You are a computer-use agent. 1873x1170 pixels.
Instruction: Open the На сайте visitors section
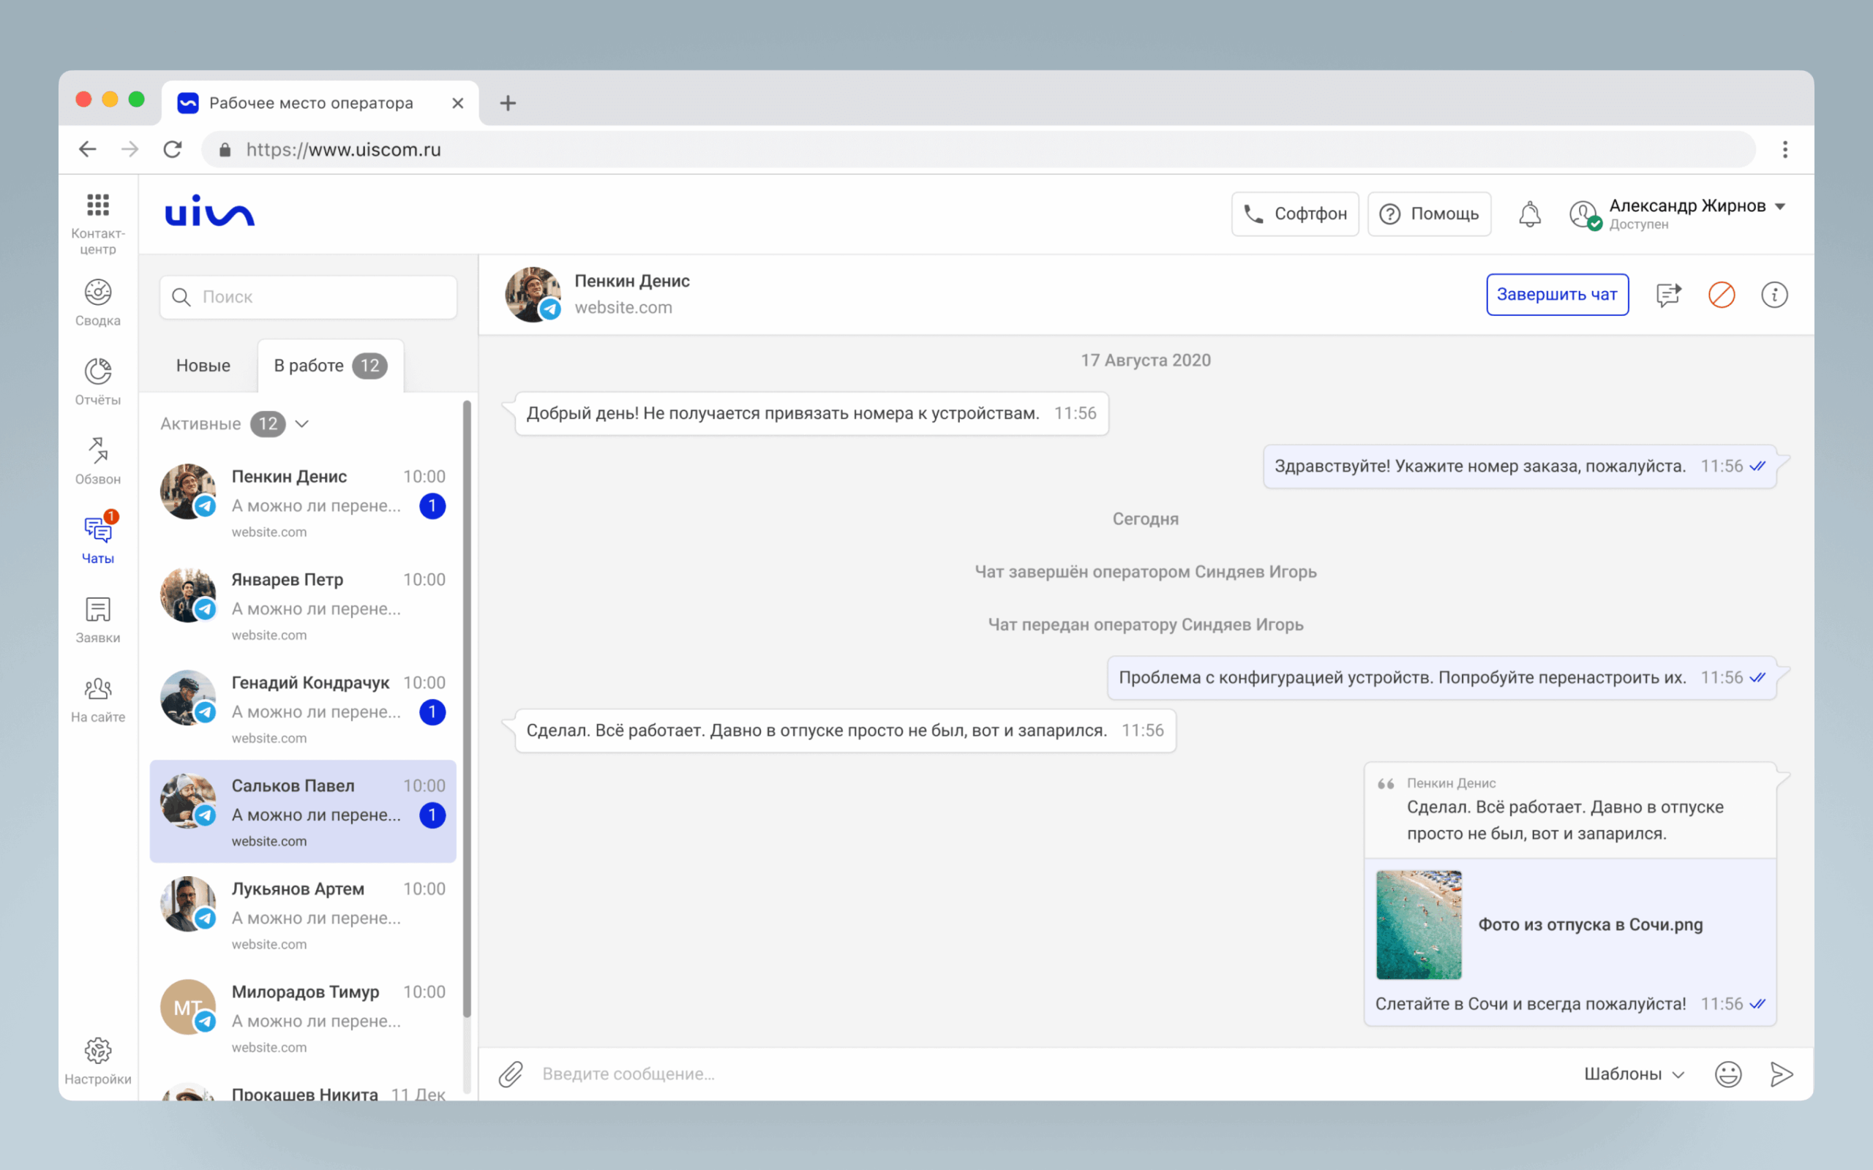[x=97, y=699]
